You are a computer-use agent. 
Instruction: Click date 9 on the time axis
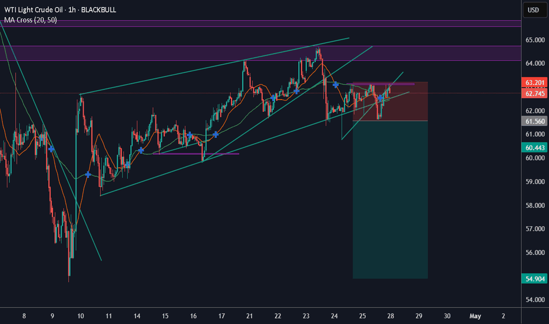pos(52,316)
